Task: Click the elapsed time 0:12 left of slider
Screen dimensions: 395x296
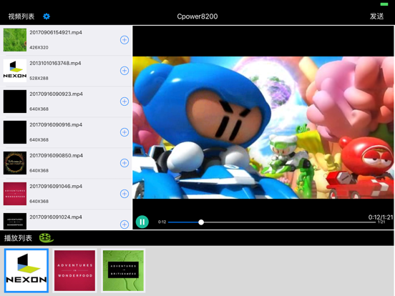Action: click(x=162, y=222)
